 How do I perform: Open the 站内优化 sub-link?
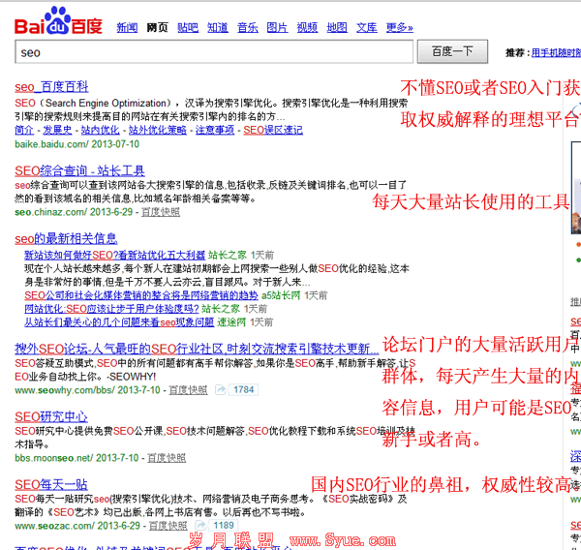tap(100, 130)
